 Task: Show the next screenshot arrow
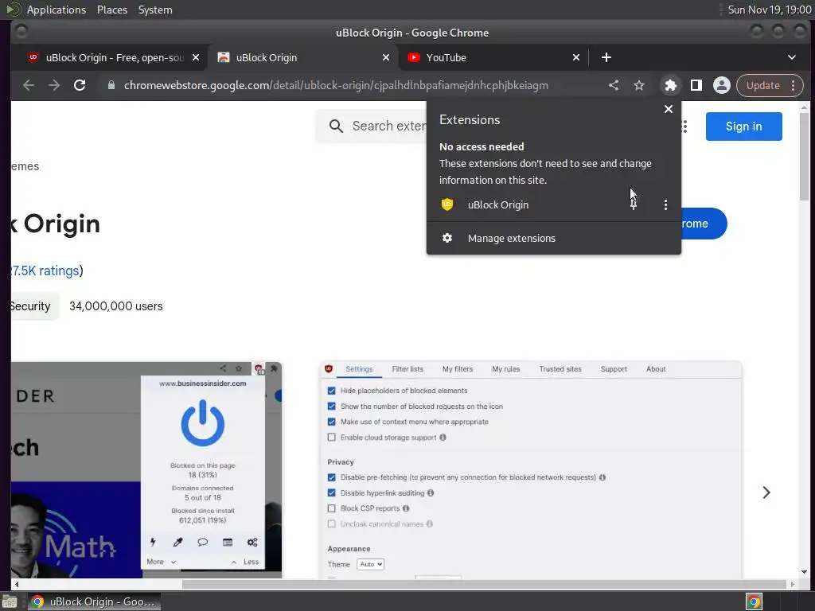pos(766,492)
